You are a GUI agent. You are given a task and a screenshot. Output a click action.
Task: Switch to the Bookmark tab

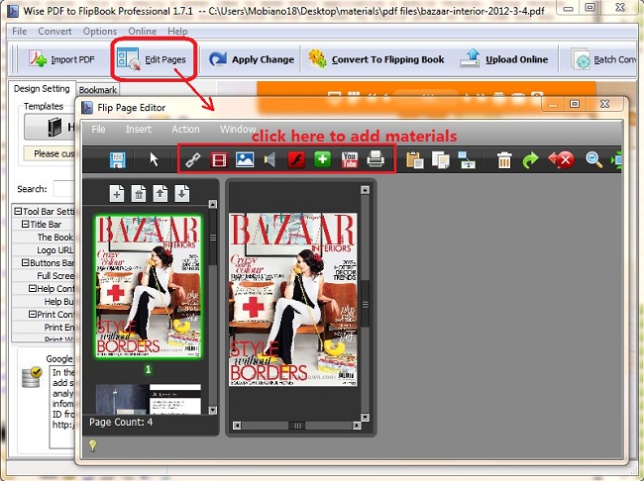pos(97,90)
